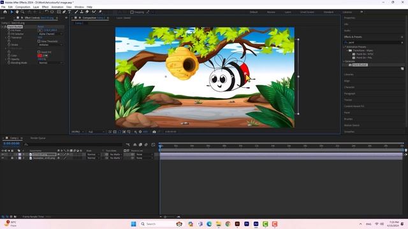The height and width of the screenshot is (229, 408).
Task: Click the new bin icon in Effects & Presets
Action: click(x=402, y=69)
